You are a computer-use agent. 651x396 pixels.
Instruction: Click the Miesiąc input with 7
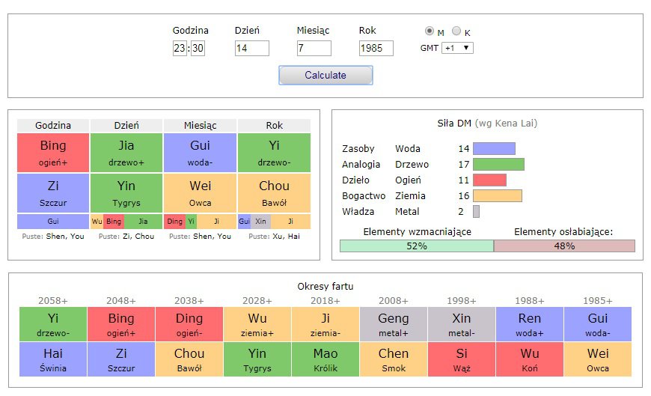pyautogui.click(x=314, y=48)
